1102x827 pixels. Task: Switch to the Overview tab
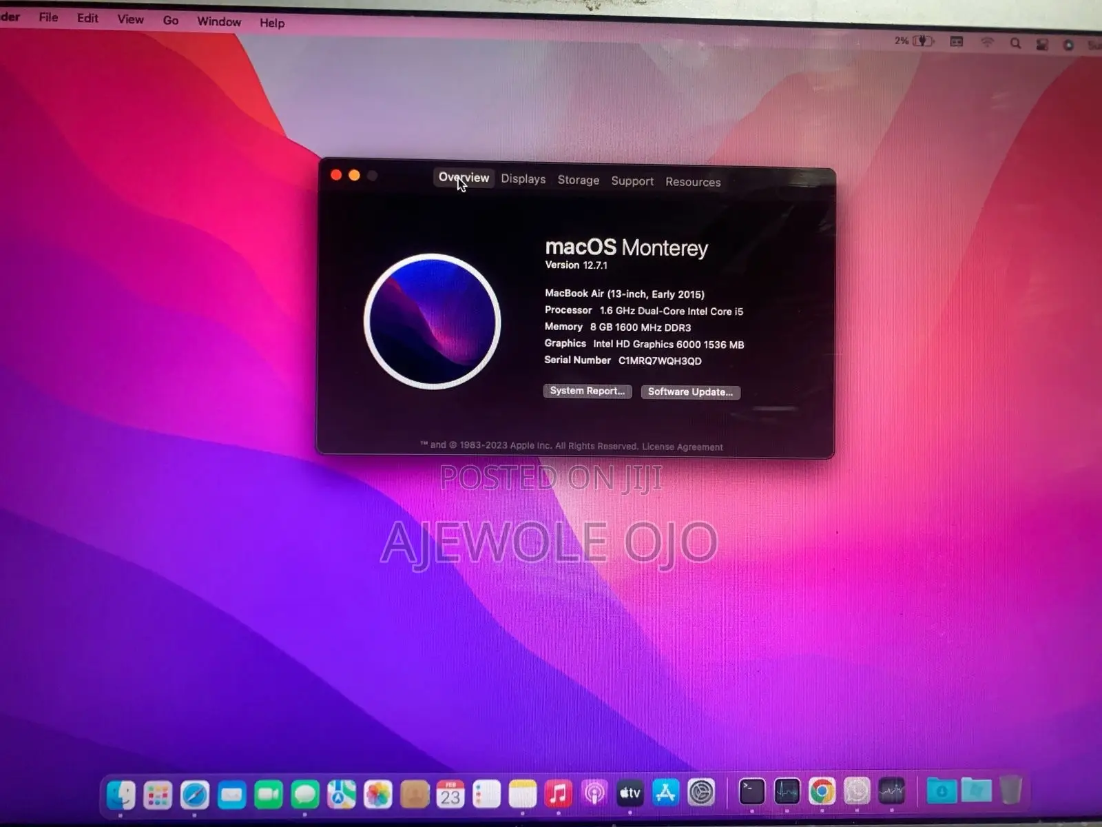click(464, 178)
